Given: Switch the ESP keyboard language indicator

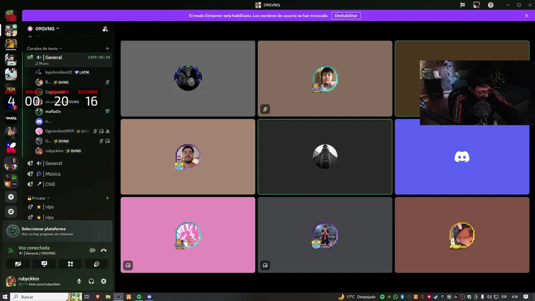Looking at the screenshot, I should point(504,297).
